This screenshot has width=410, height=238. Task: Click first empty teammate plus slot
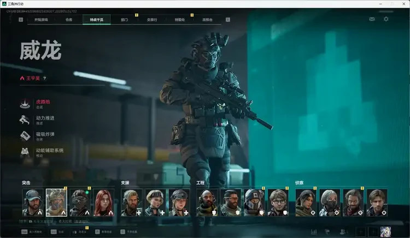361,232
